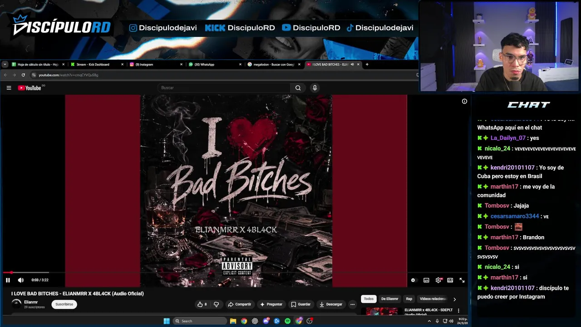Screen dimensions: 581x327
Task: Open a new browser tab
Action: coord(367,64)
